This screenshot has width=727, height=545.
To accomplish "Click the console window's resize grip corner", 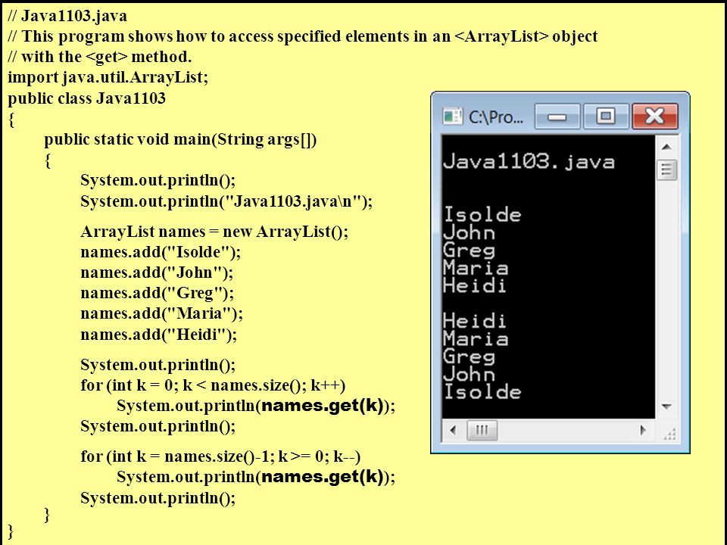I will 669,433.
